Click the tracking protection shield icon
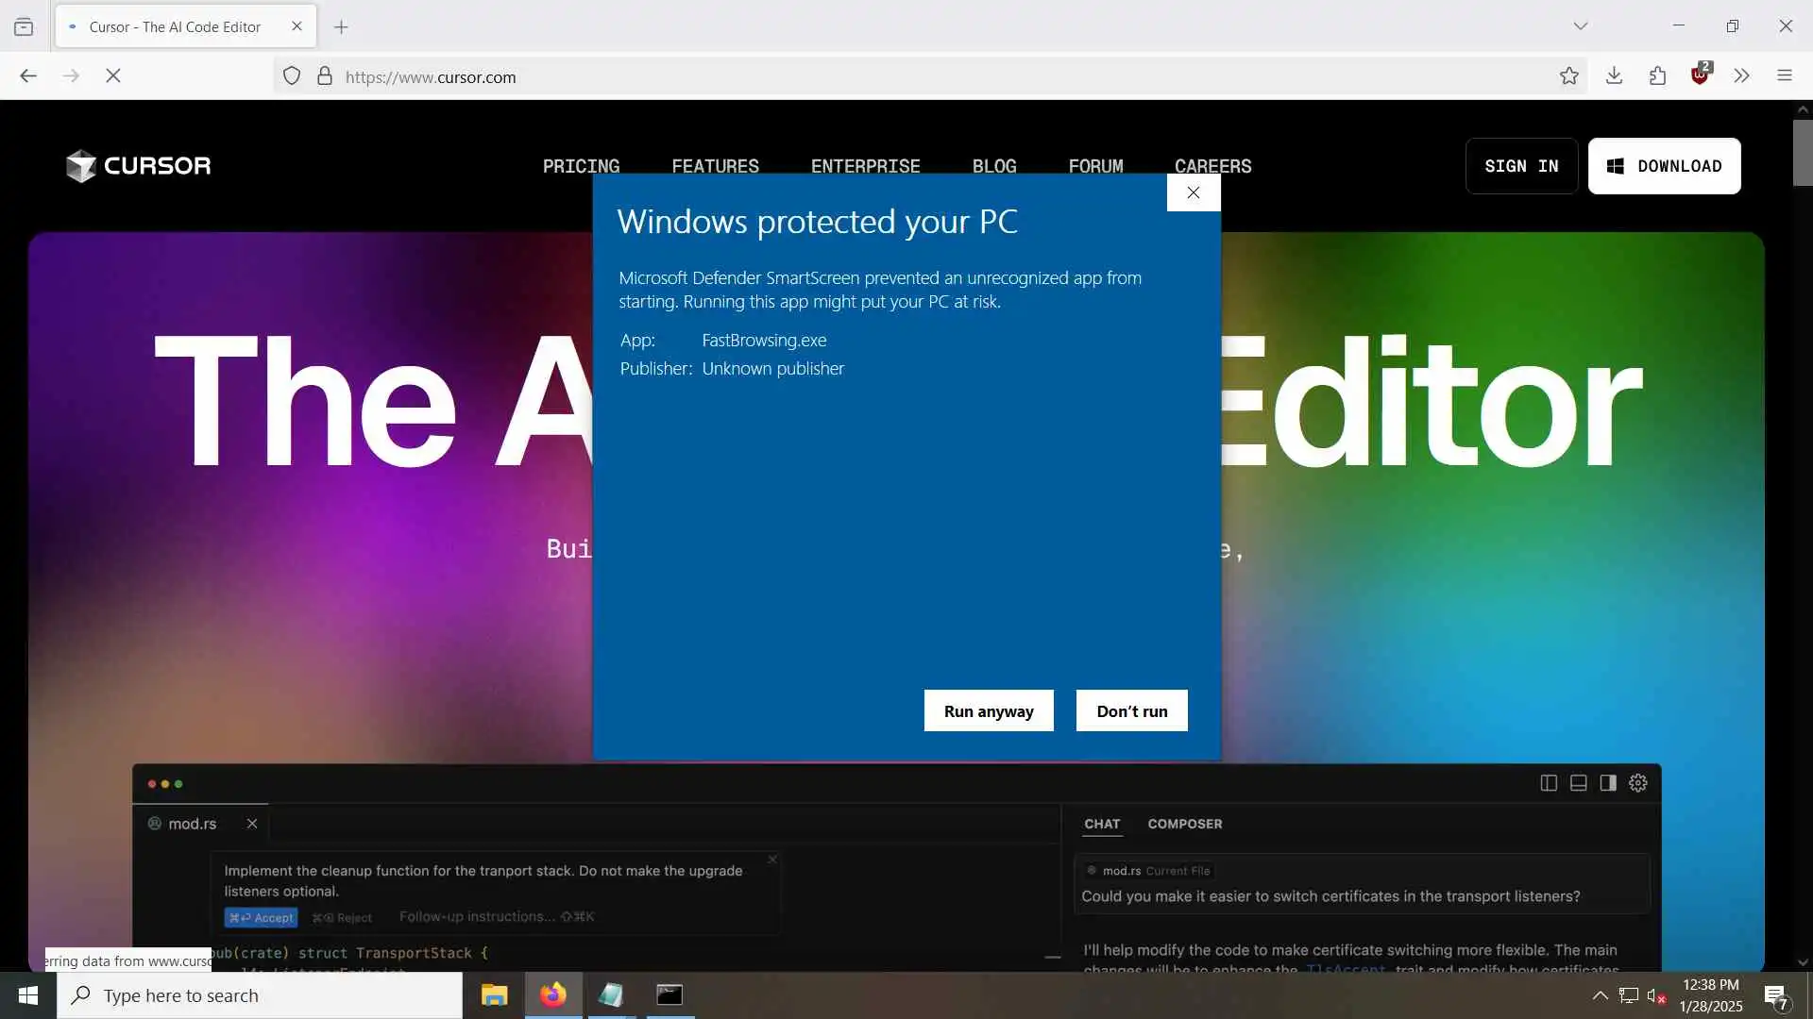 coord(292,76)
